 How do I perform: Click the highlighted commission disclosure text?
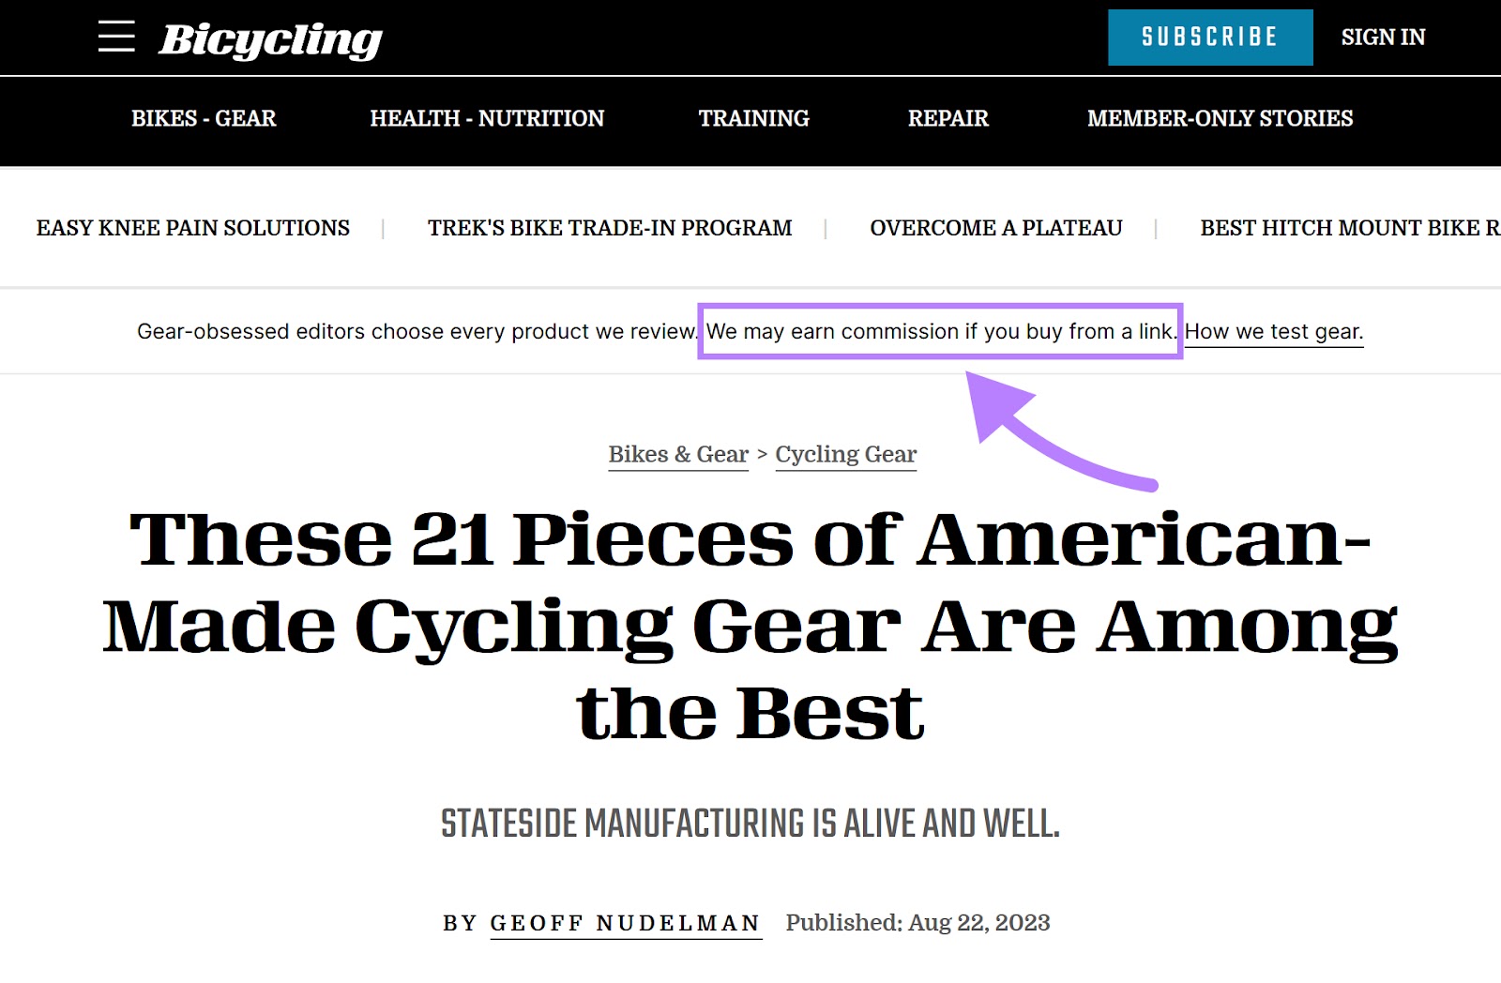coord(941,331)
